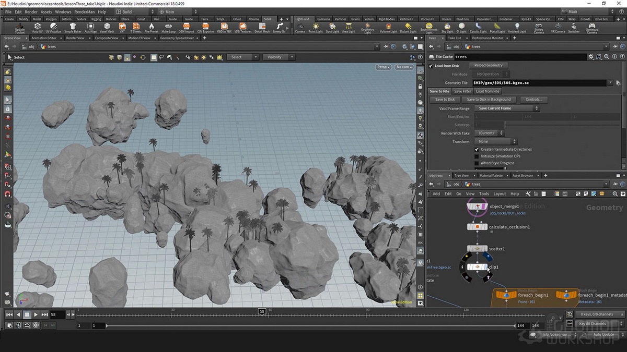Open the Persp viewport dropdown
The image size is (627, 352).
[x=383, y=67]
